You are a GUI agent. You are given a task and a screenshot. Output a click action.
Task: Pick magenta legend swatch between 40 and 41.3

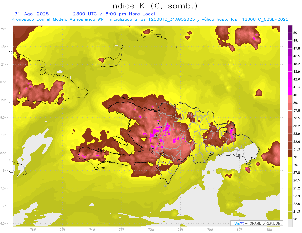coord(290,91)
